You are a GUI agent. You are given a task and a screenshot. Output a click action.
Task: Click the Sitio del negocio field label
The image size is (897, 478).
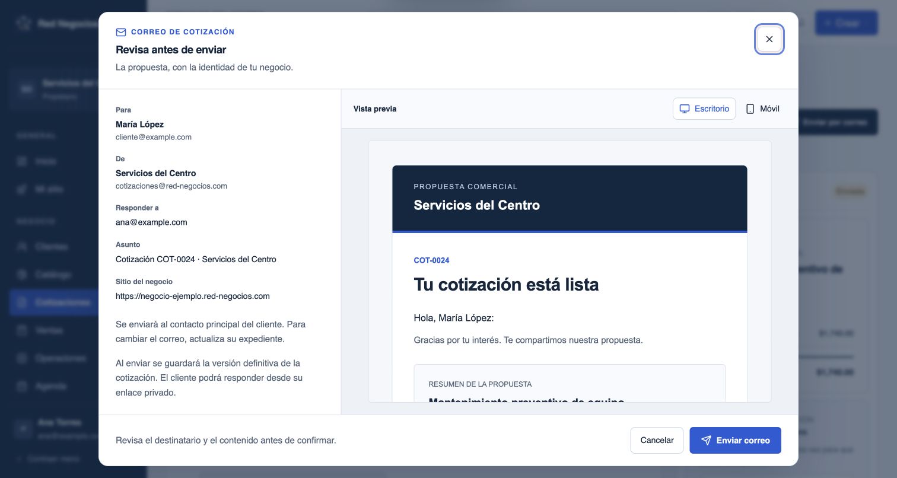click(144, 282)
